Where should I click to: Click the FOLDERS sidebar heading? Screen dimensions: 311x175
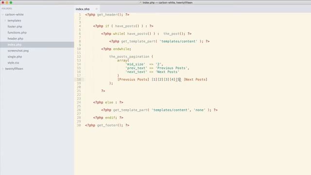click(x=7, y=9)
